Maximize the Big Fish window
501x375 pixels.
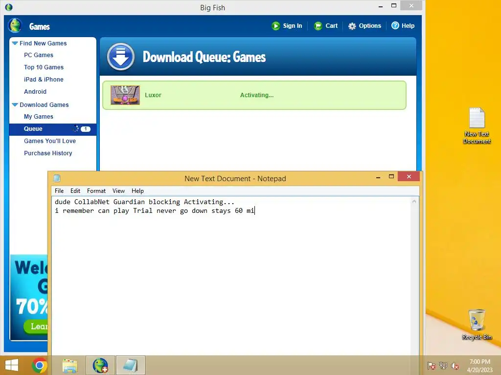pyautogui.click(x=394, y=5)
